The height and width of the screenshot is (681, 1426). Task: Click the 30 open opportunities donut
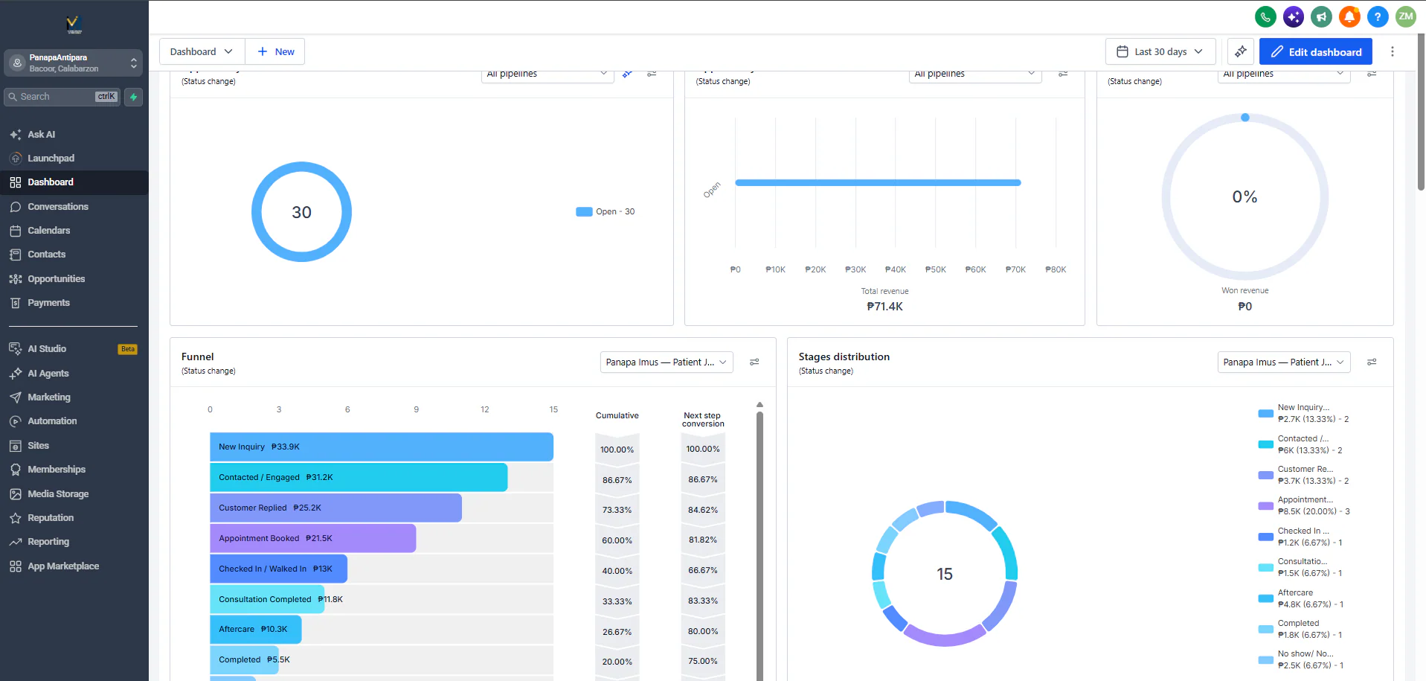point(301,212)
